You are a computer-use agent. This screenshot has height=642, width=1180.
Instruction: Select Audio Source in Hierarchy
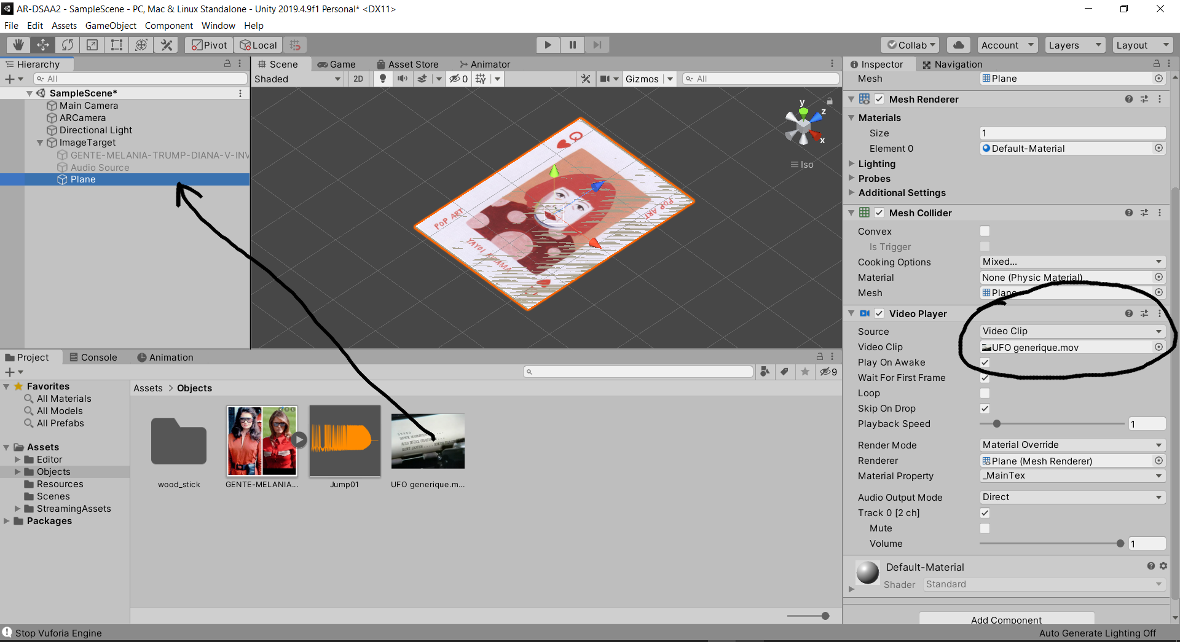(x=100, y=167)
